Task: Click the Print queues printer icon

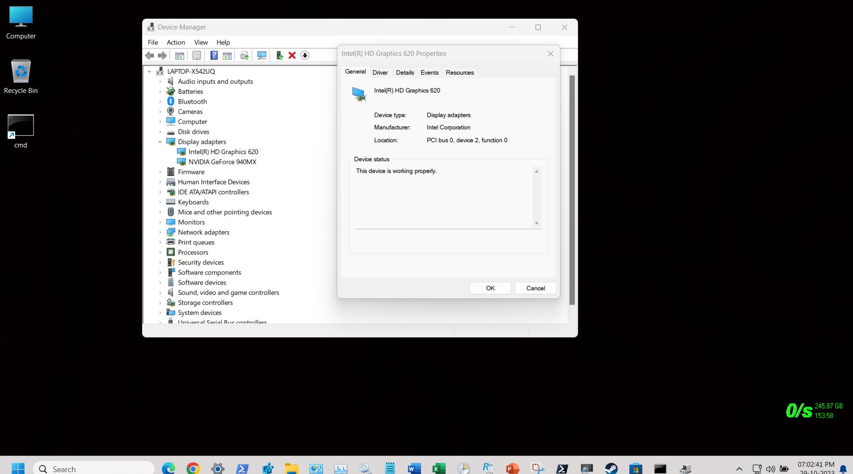Action: click(170, 242)
